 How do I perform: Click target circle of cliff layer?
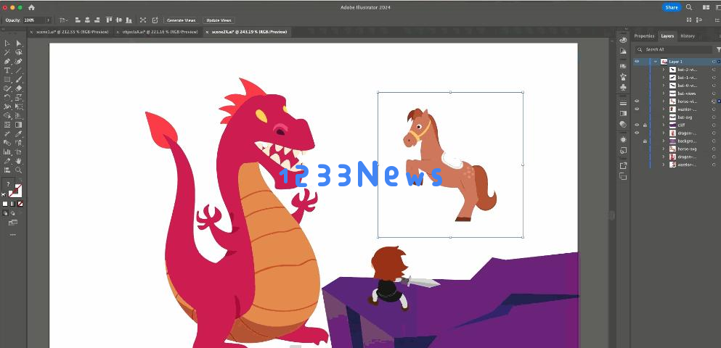tap(714, 125)
